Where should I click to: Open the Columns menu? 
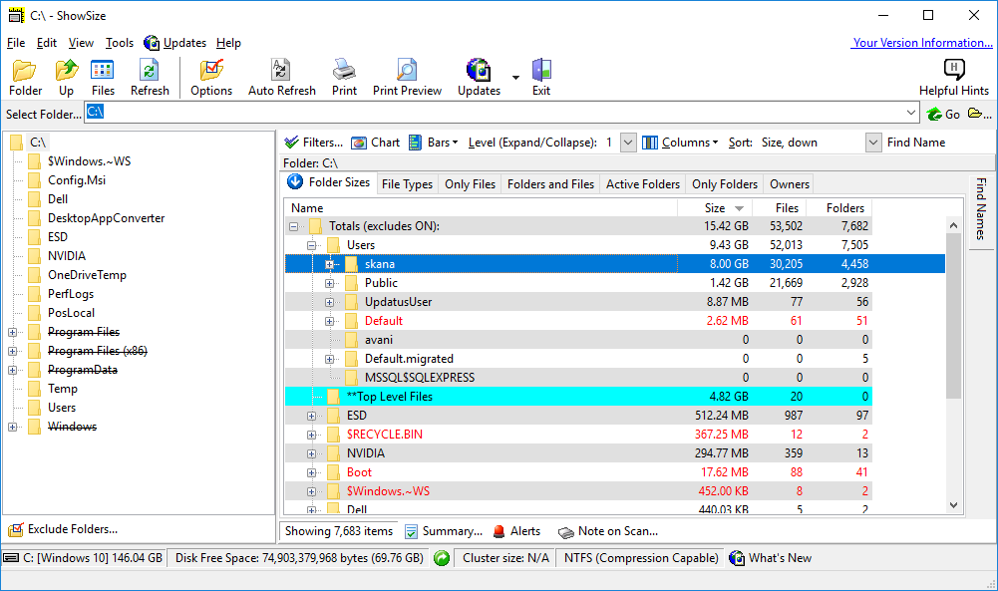pos(680,143)
